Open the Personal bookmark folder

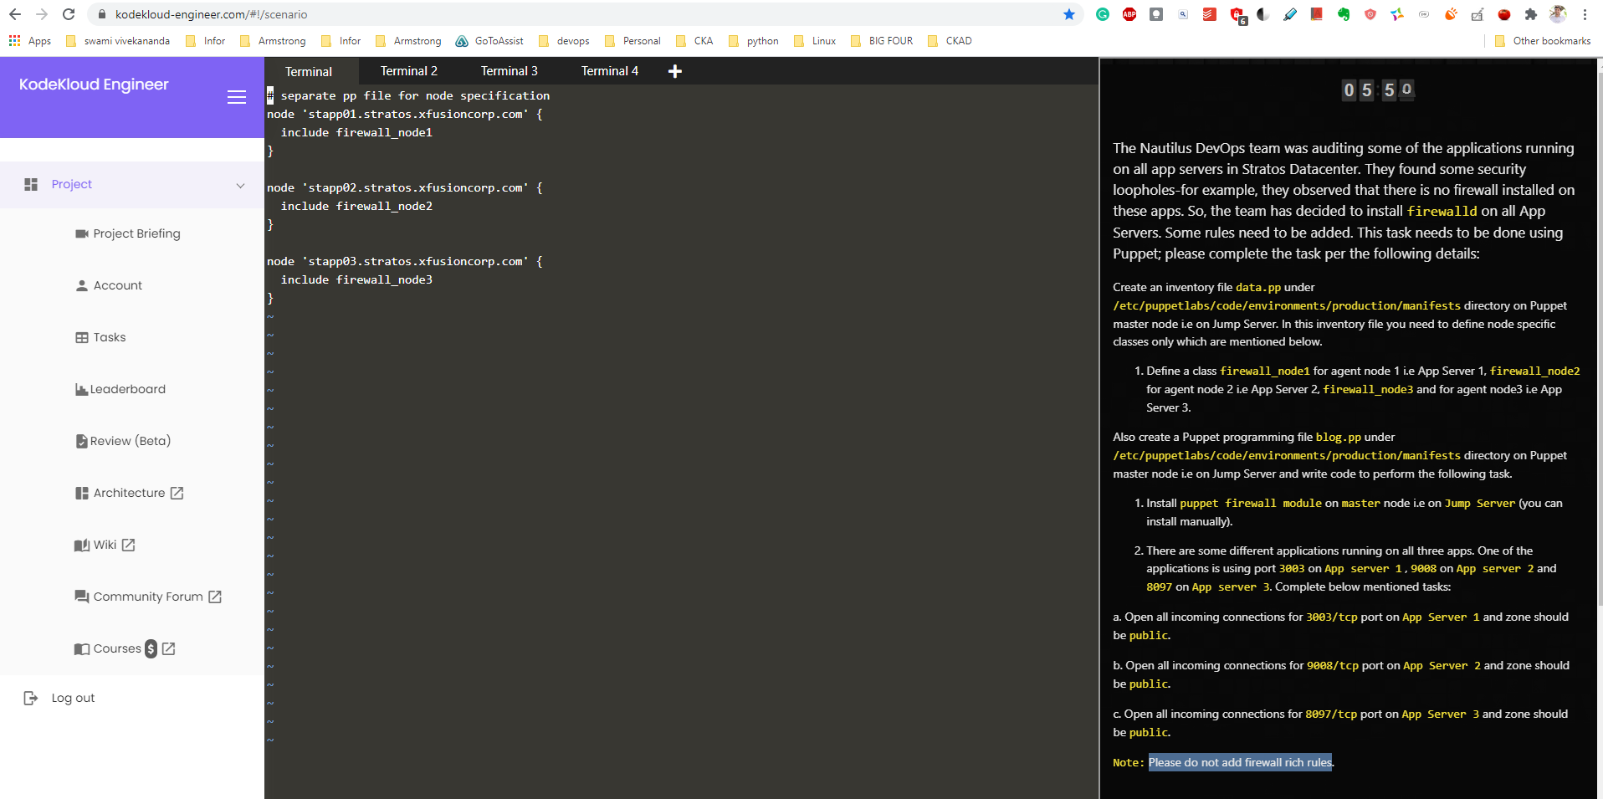632,41
